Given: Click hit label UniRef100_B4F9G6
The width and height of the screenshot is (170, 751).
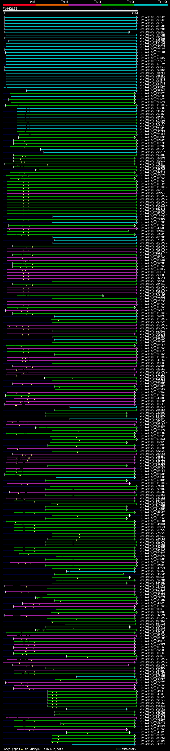Looking at the screenshot, I should pyautogui.click(x=152, y=111).
